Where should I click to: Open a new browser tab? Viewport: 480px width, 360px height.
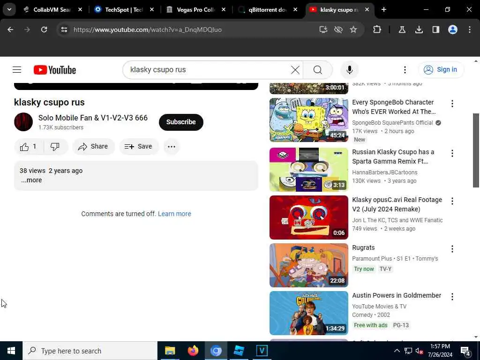coord(384,10)
